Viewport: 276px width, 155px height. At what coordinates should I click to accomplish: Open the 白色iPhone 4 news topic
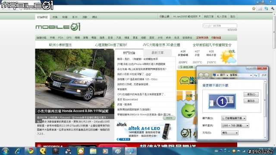141,64
